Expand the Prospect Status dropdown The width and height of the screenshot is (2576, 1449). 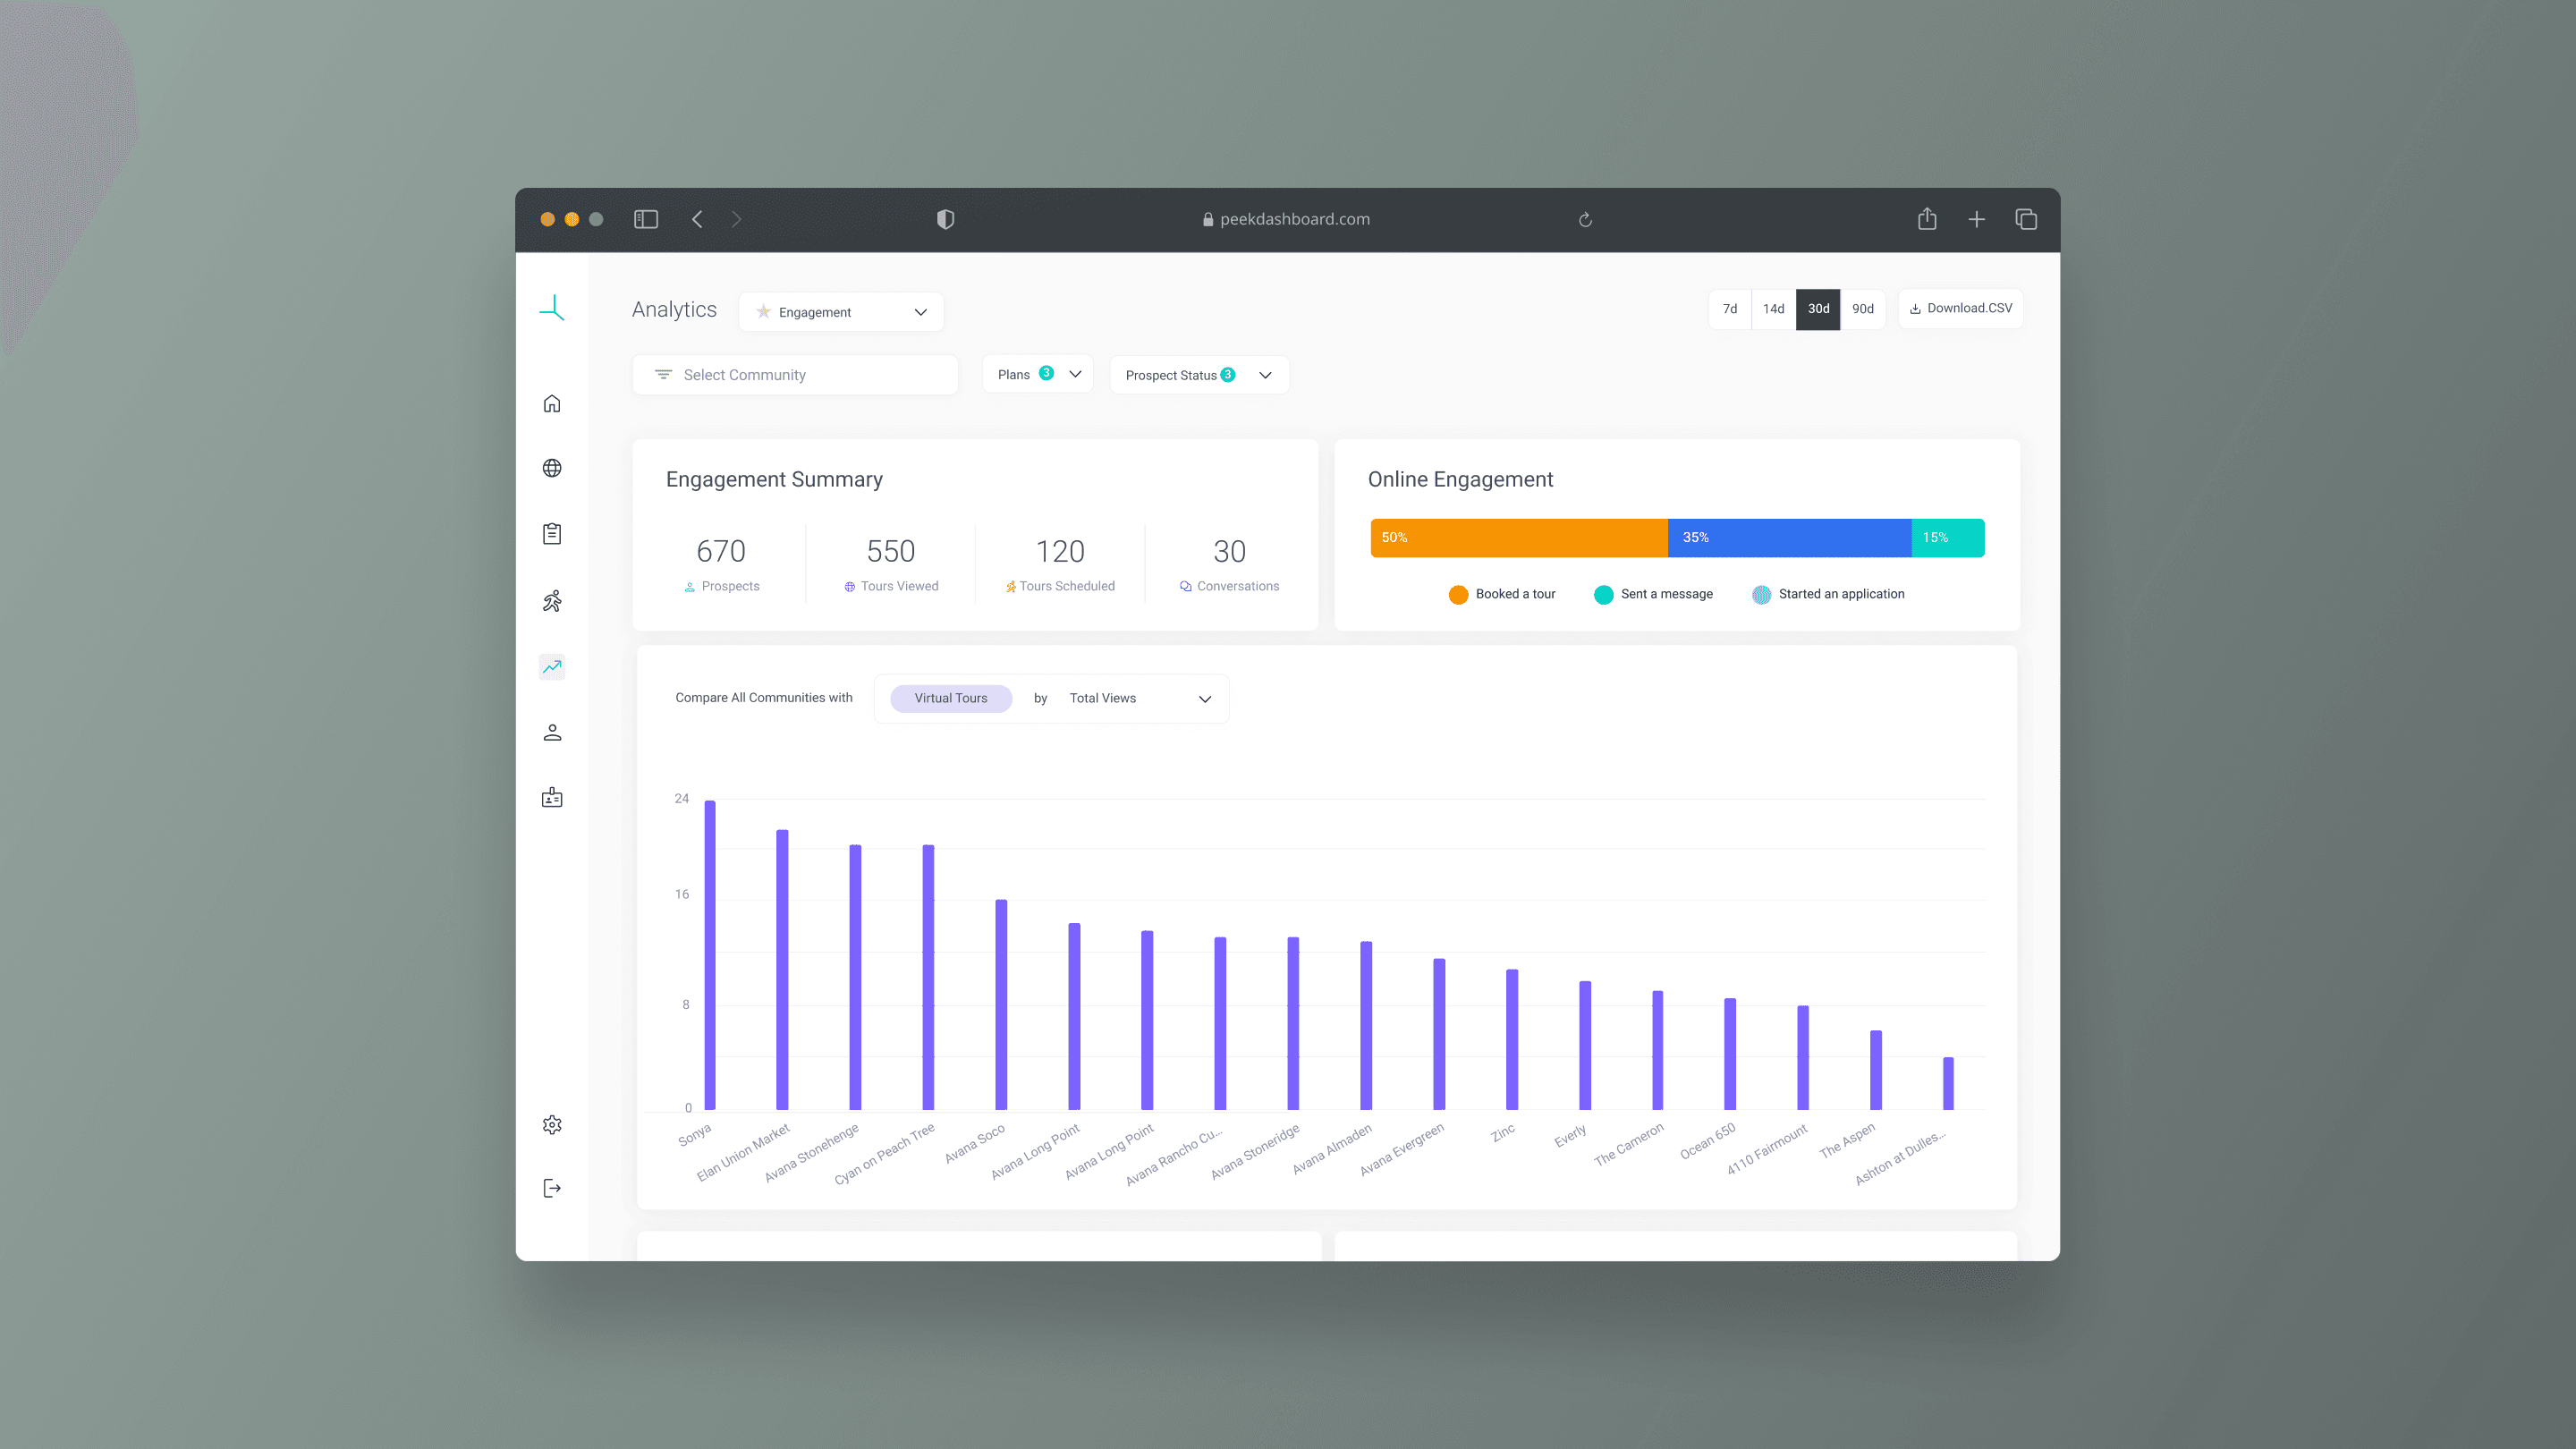(1198, 375)
